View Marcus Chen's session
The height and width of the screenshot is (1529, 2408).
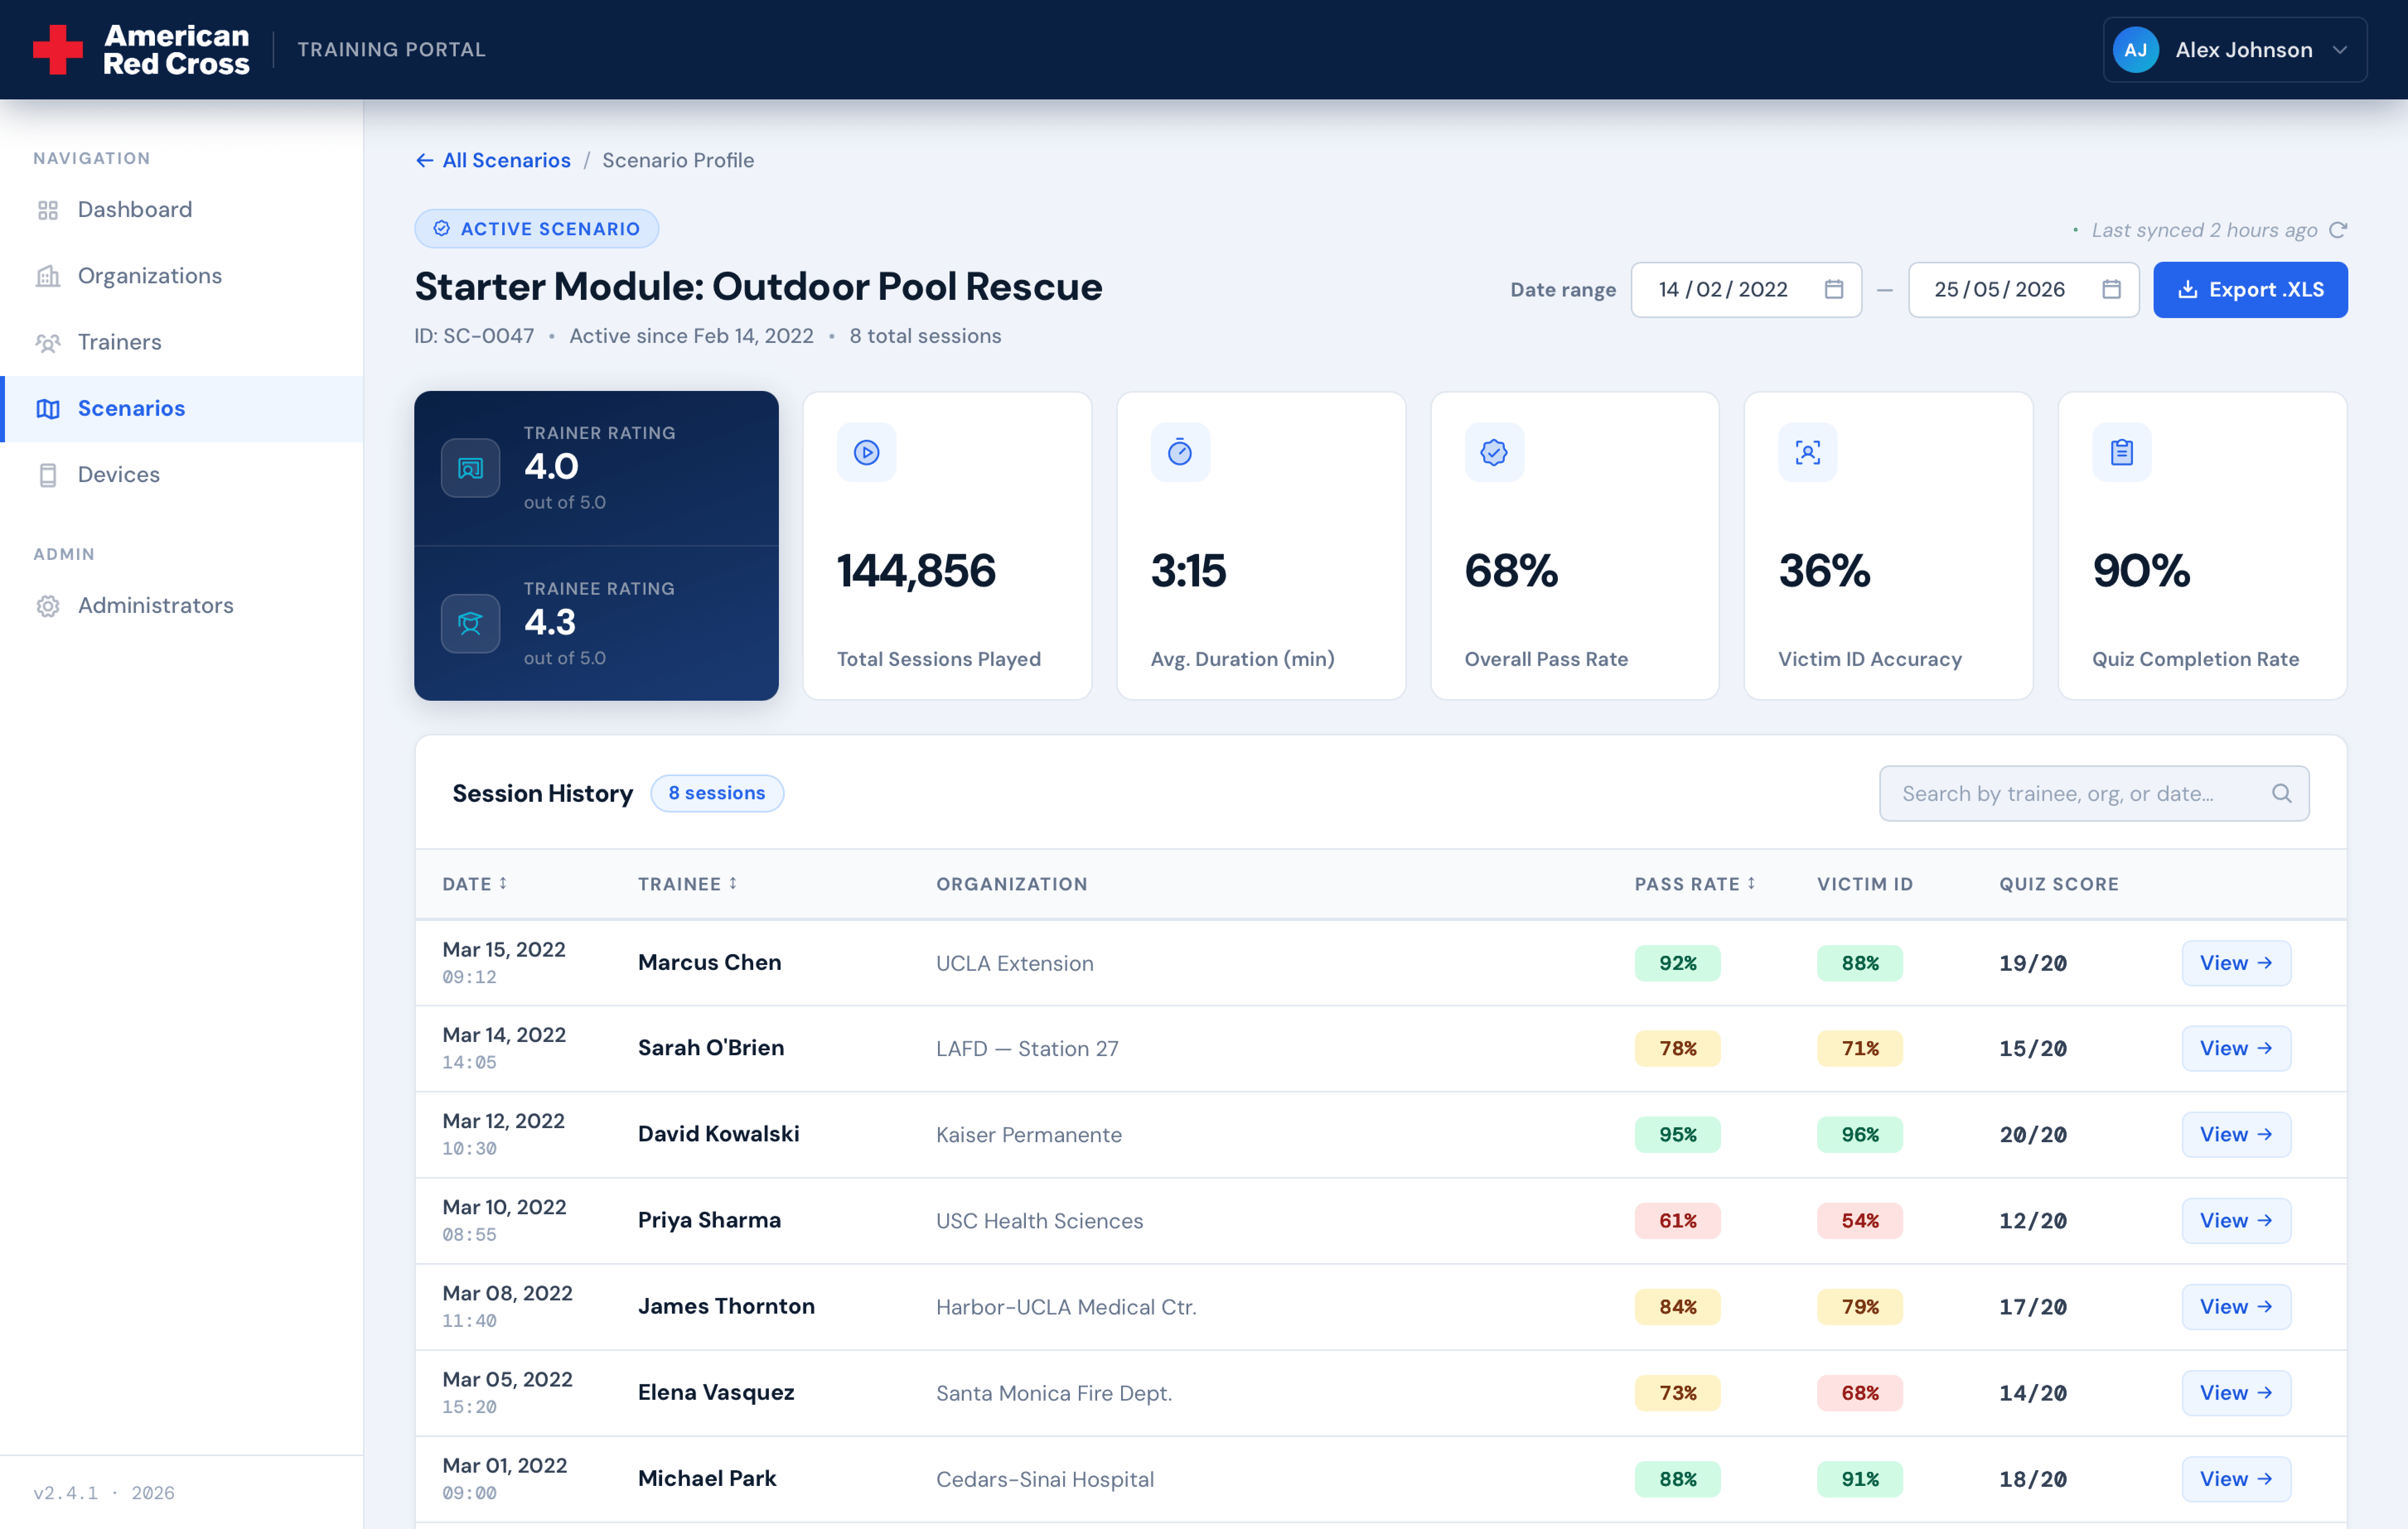2236,963
